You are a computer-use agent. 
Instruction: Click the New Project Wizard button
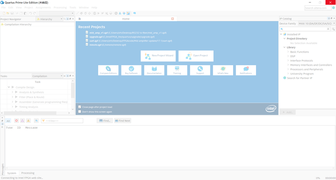(158, 56)
